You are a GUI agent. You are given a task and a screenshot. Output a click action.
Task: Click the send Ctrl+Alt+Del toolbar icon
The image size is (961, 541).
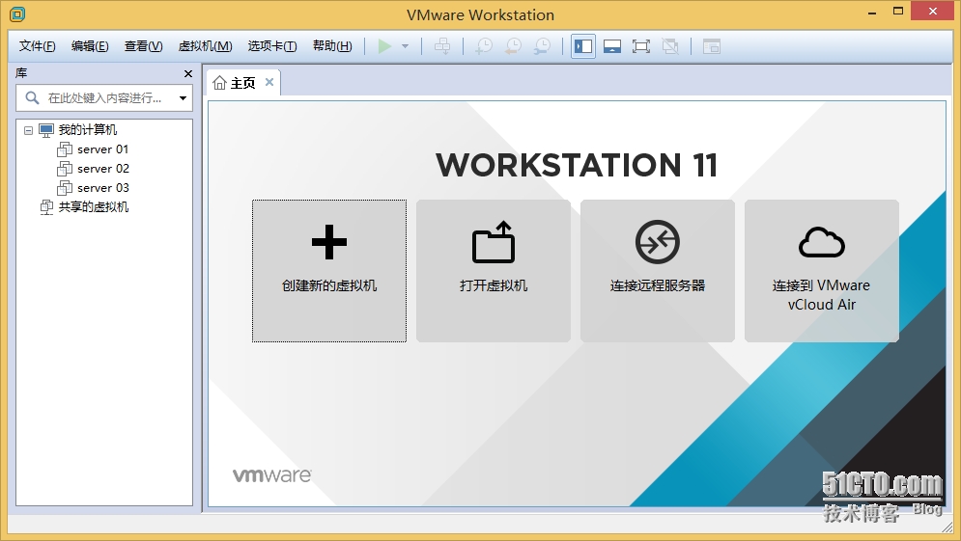(x=442, y=46)
